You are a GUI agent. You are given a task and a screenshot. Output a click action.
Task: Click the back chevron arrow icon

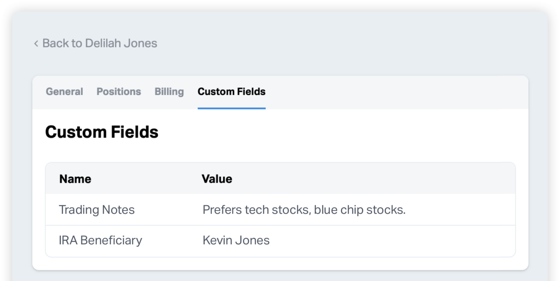coord(36,44)
